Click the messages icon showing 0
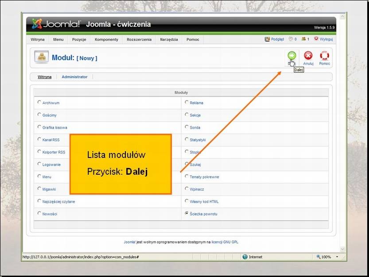The height and width of the screenshot is (277, 369). click(x=291, y=39)
